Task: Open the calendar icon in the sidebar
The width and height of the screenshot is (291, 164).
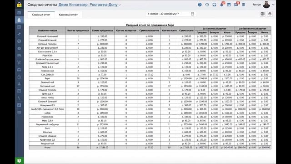Action: coord(19,91)
